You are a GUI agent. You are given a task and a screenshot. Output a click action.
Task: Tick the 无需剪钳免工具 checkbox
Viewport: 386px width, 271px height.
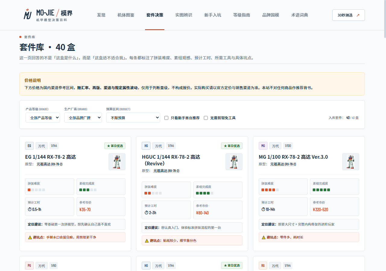(206, 118)
